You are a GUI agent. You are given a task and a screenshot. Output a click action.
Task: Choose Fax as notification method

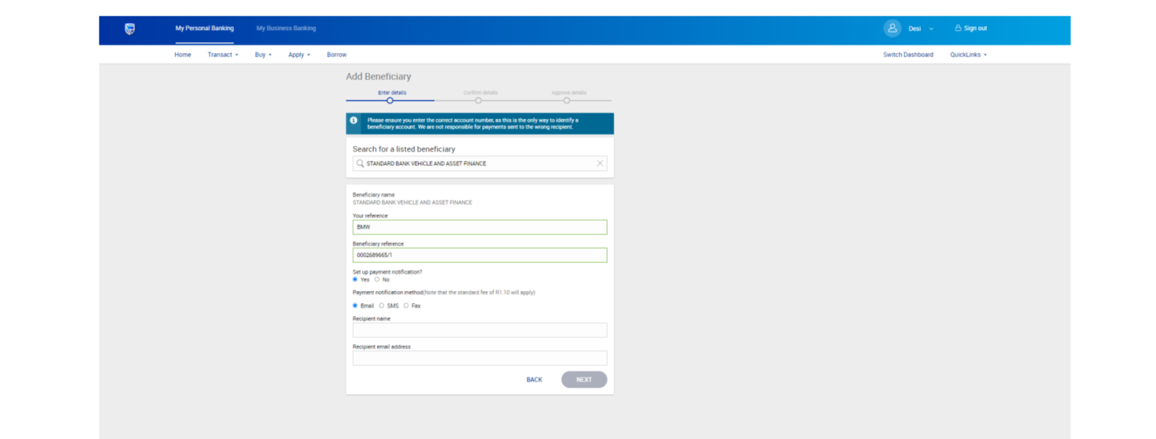tap(406, 306)
